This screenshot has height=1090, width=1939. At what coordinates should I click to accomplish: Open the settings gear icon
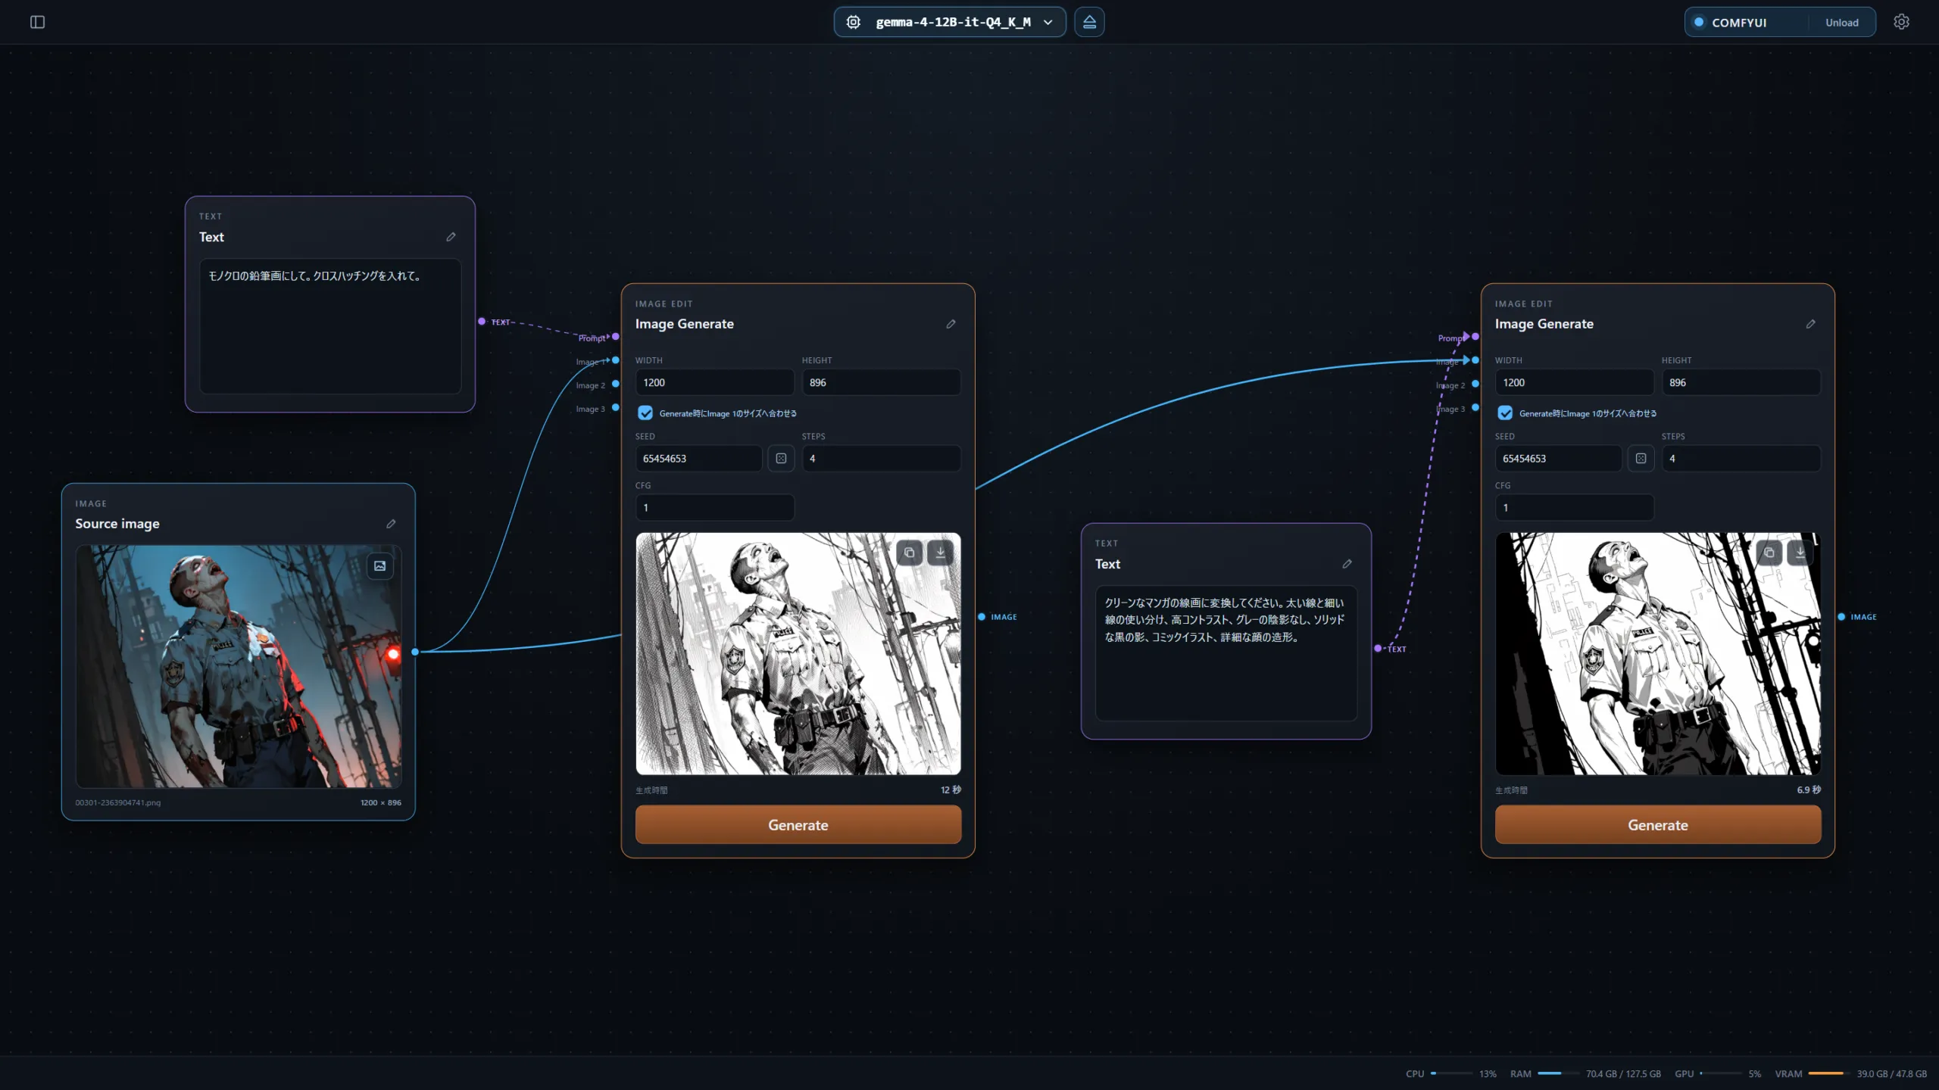[x=1901, y=22]
